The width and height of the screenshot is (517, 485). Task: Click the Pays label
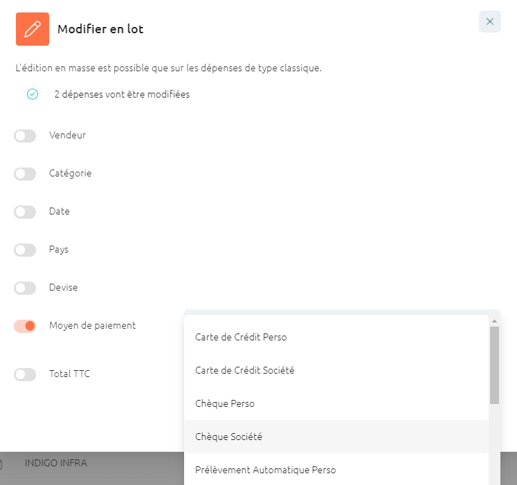tap(59, 249)
